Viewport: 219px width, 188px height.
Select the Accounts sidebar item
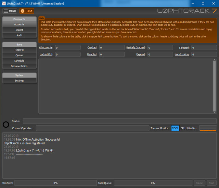[19, 24]
